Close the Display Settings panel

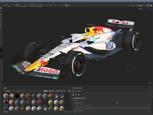(151, 88)
